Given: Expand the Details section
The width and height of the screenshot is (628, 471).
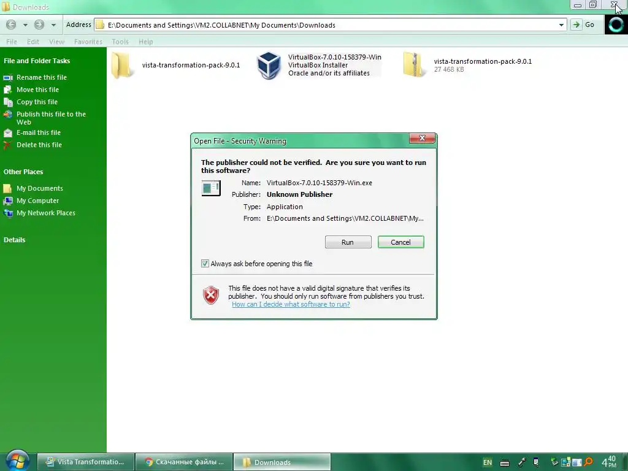Looking at the screenshot, I should [x=15, y=240].
